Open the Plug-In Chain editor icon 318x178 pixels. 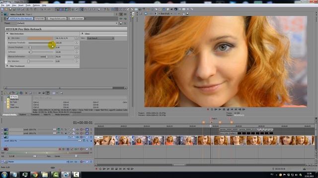point(121,19)
